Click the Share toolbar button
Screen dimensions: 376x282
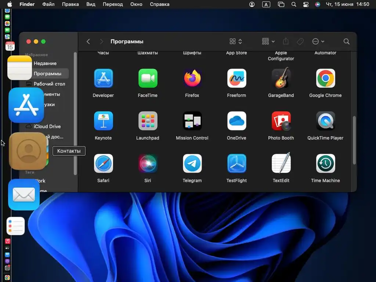[x=286, y=41]
